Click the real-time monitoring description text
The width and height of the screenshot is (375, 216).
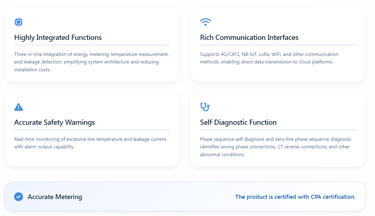tap(91, 143)
